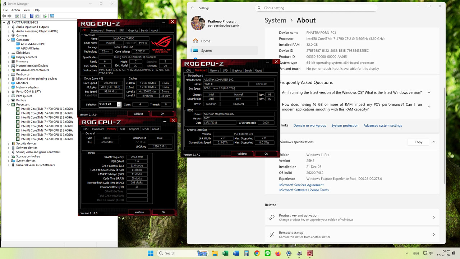Select ASUS All Series tree item
The height and width of the screenshot is (259, 460).
click(x=30, y=49)
